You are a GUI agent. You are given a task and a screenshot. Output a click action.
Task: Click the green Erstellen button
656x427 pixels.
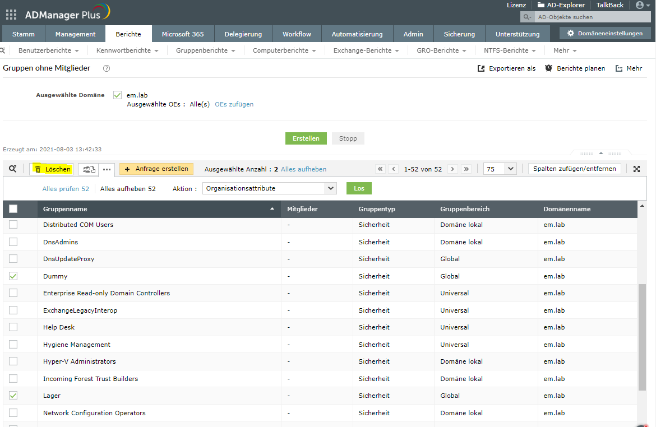point(306,138)
